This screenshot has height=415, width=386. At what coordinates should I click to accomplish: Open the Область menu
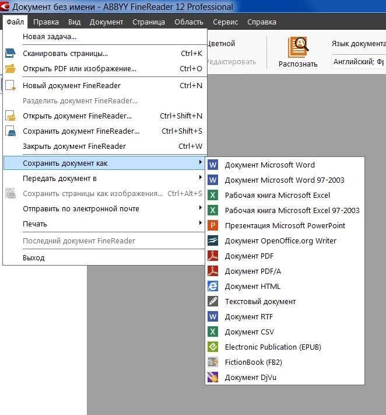pyautogui.click(x=189, y=22)
